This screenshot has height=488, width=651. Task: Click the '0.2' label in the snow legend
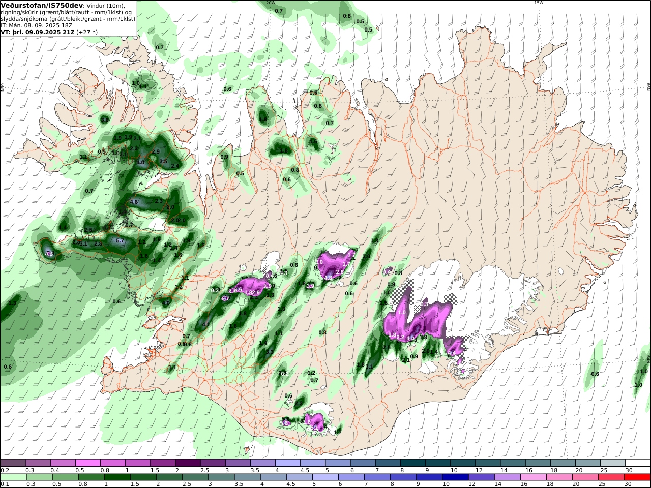(x=5, y=470)
